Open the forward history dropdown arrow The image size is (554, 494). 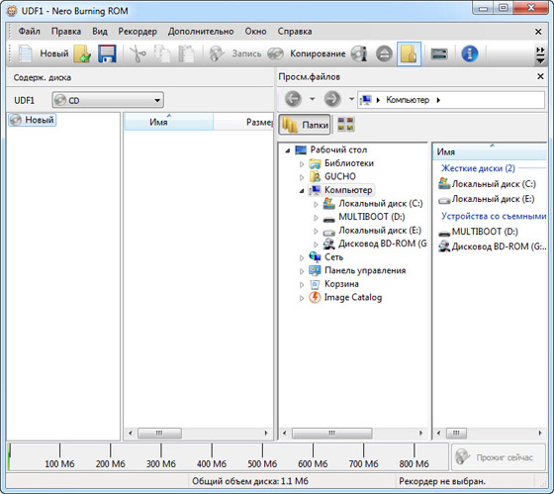(351, 99)
